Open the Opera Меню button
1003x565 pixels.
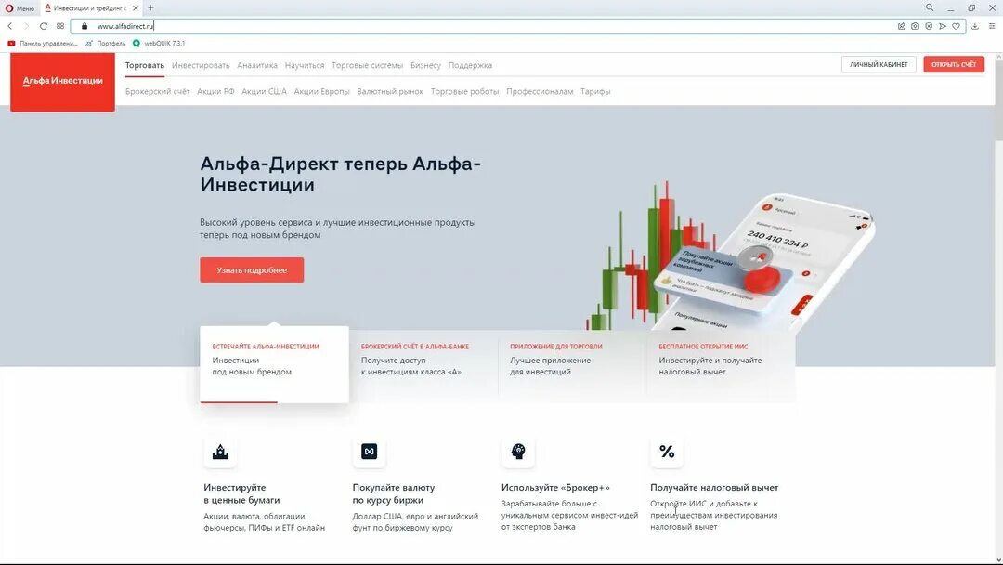pos(20,8)
